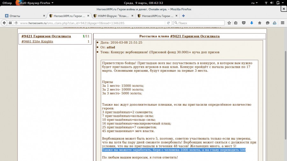
Task: Click the highlighted line about 1000 золота
Action: tap(174, 150)
